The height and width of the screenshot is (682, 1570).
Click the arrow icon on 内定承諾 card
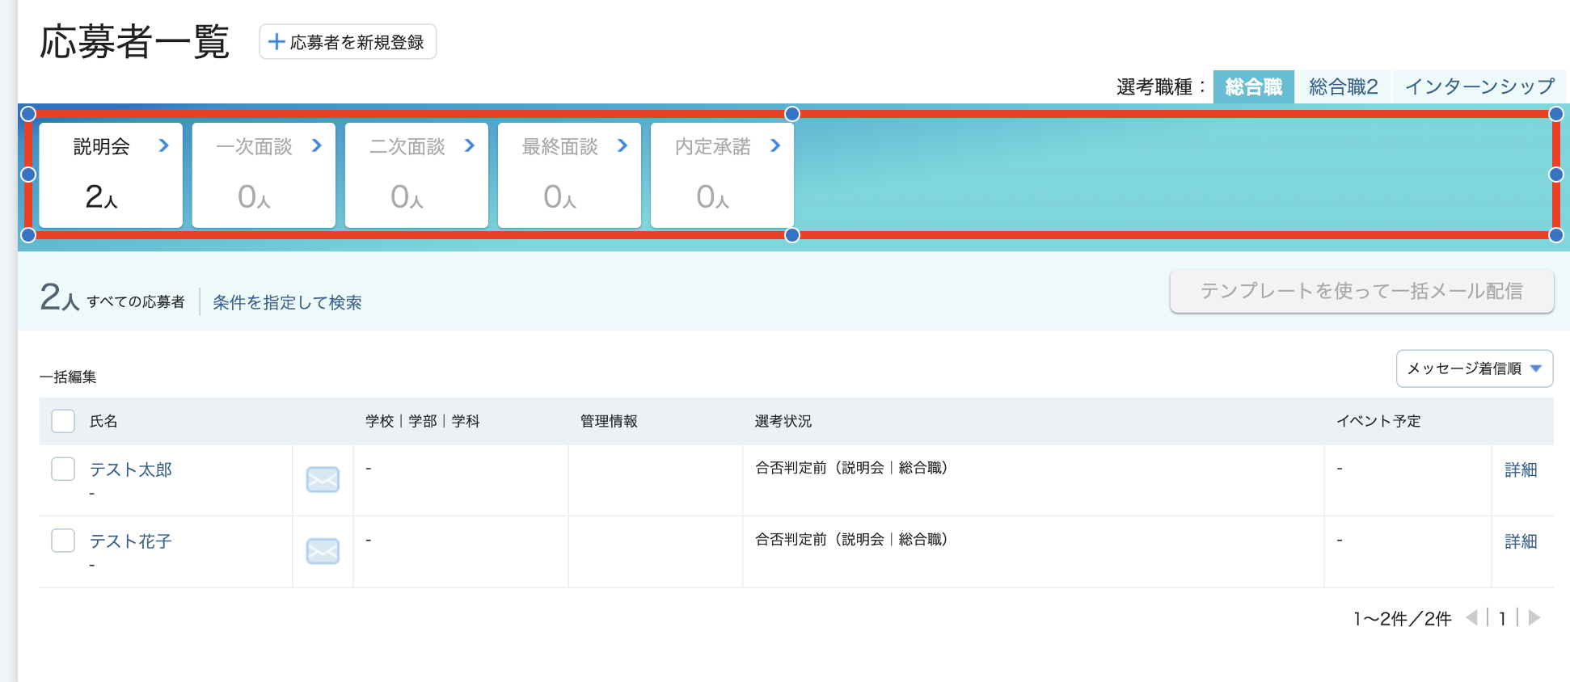[x=775, y=145]
